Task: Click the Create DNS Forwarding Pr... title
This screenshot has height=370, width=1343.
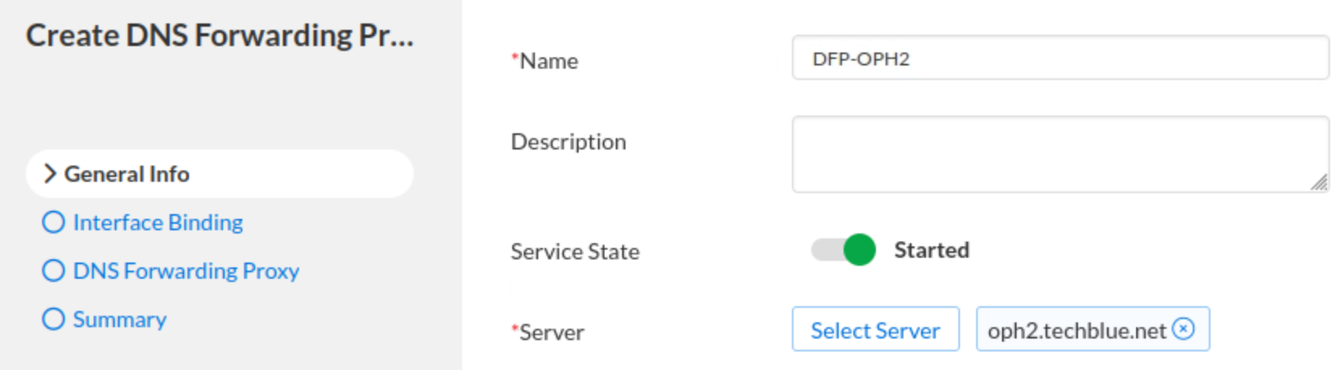Action: tap(220, 36)
